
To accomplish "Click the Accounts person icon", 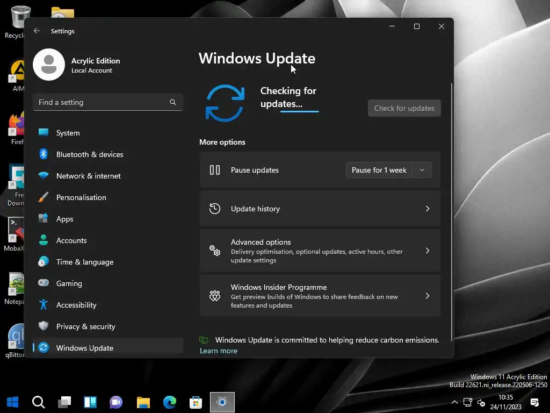I will pyautogui.click(x=44, y=240).
